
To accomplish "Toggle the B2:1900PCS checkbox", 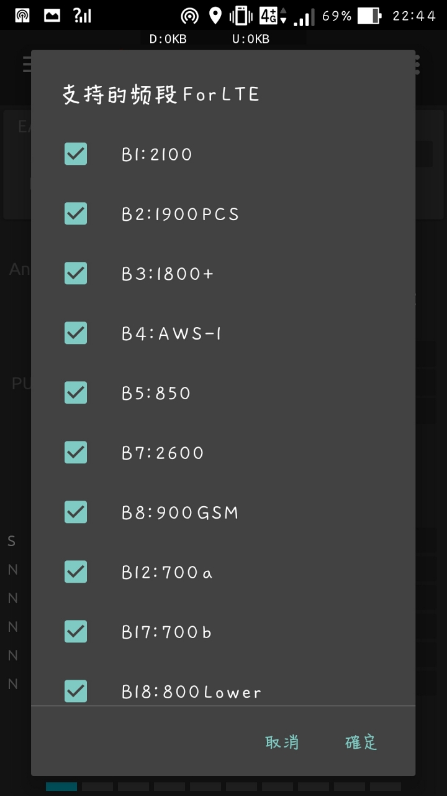I will [76, 213].
